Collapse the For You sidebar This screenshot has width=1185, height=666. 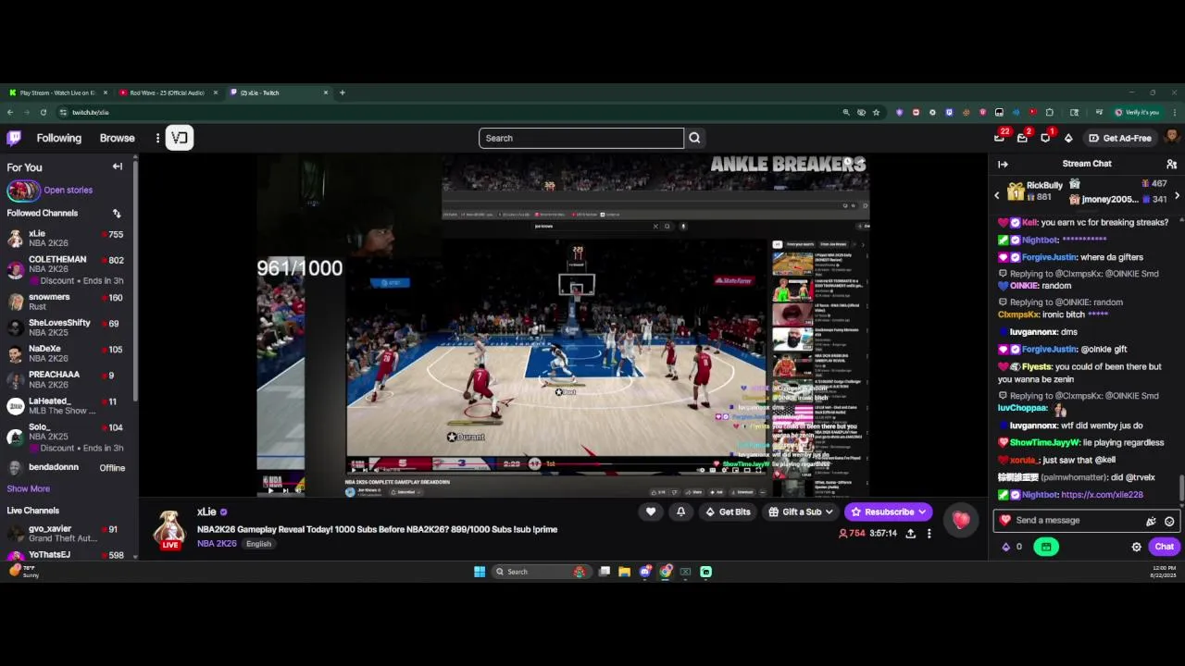pyautogui.click(x=118, y=166)
